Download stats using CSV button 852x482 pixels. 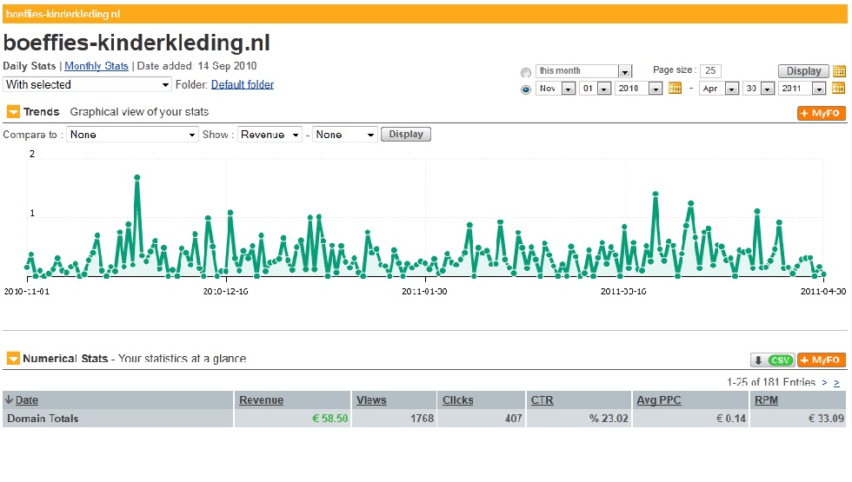[x=773, y=360]
